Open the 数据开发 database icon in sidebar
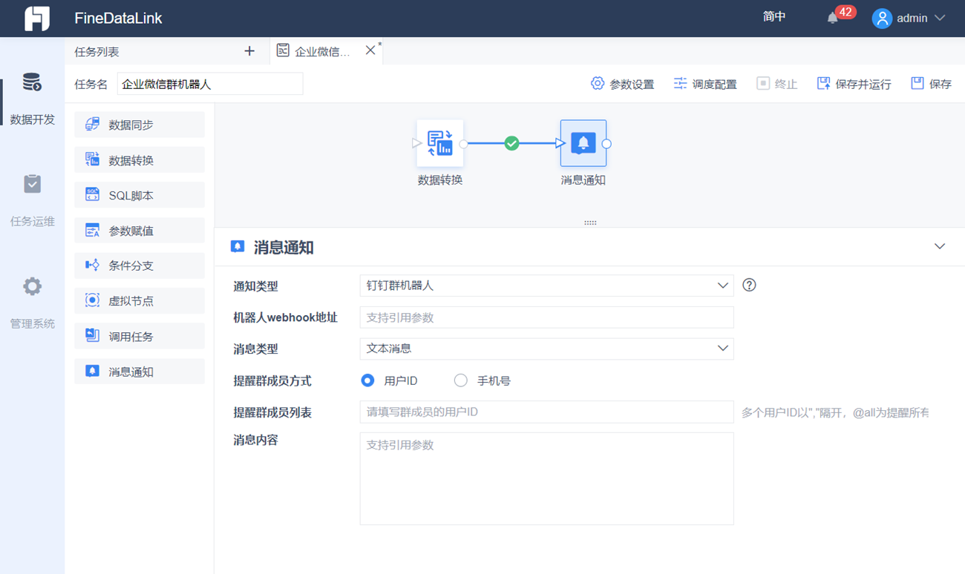The width and height of the screenshot is (965, 574). [x=32, y=82]
